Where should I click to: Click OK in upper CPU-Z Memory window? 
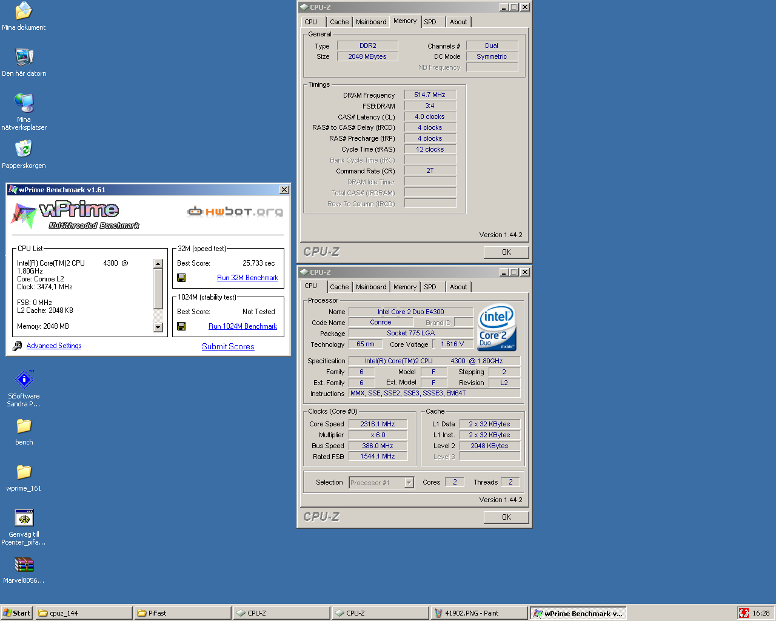506,252
